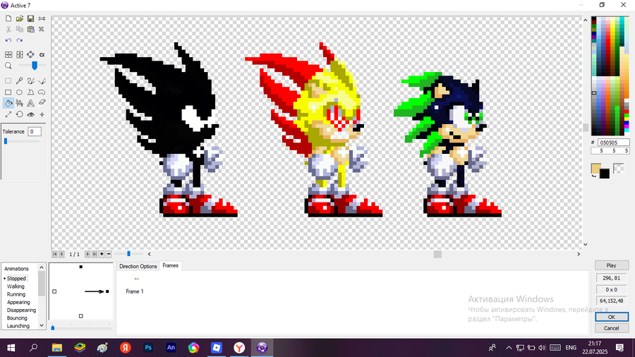
Task: Confirm with the OK button
Action: click(612, 317)
